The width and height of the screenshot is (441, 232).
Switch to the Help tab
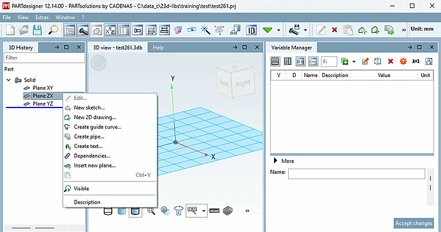click(158, 48)
